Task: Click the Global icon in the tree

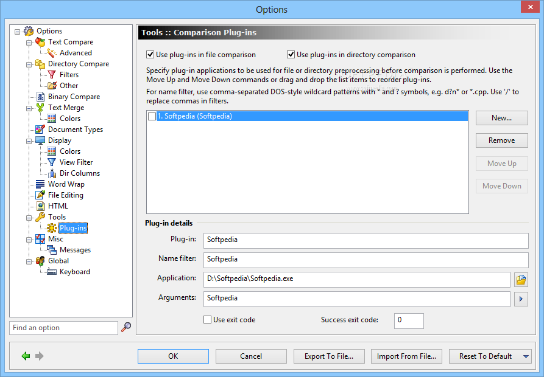Action: [40, 261]
